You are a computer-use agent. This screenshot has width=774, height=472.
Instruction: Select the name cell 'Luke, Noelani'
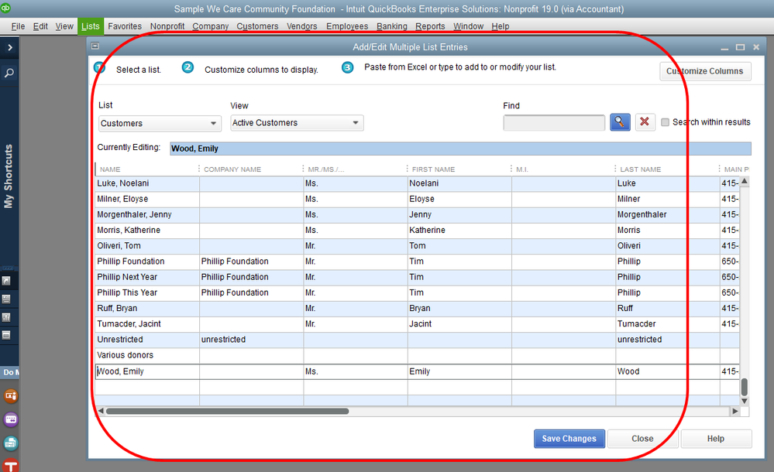point(147,183)
